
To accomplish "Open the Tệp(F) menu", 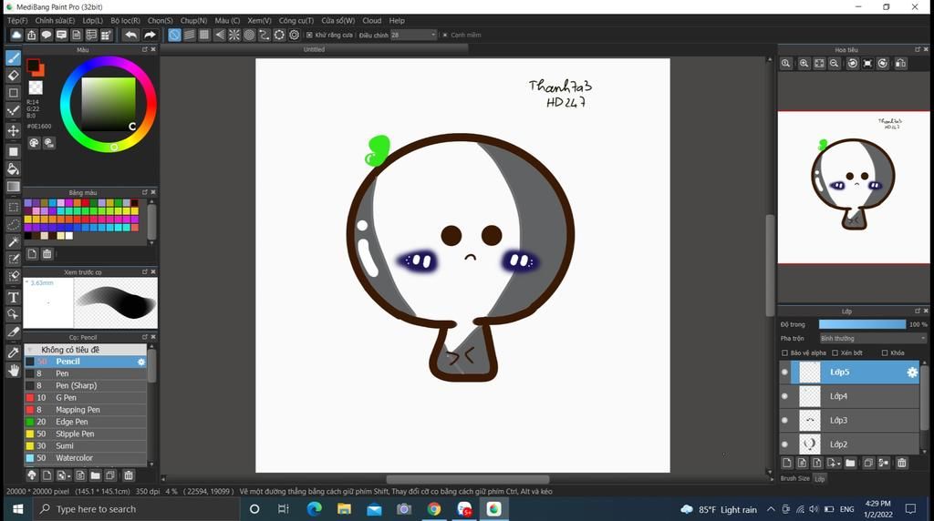I will click(x=17, y=20).
